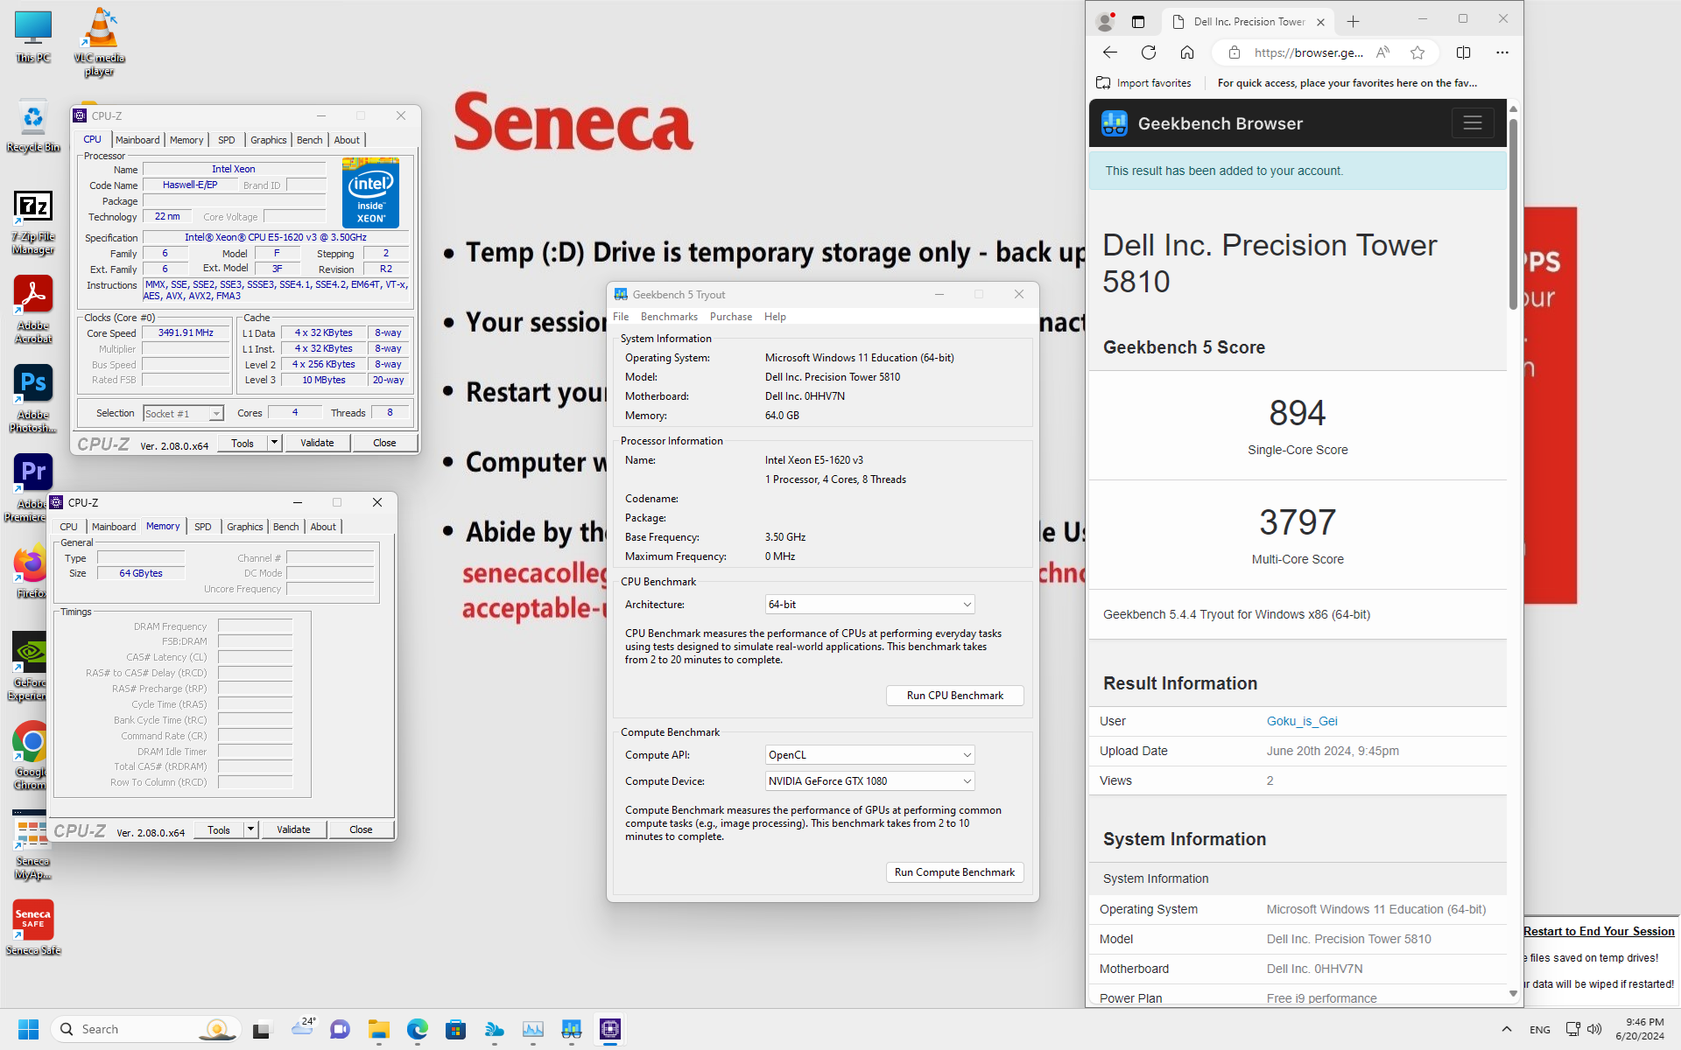Open the Socket #1 selection dropdown
The height and width of the screenshot is (1050, 1681).
click(184, 413)
